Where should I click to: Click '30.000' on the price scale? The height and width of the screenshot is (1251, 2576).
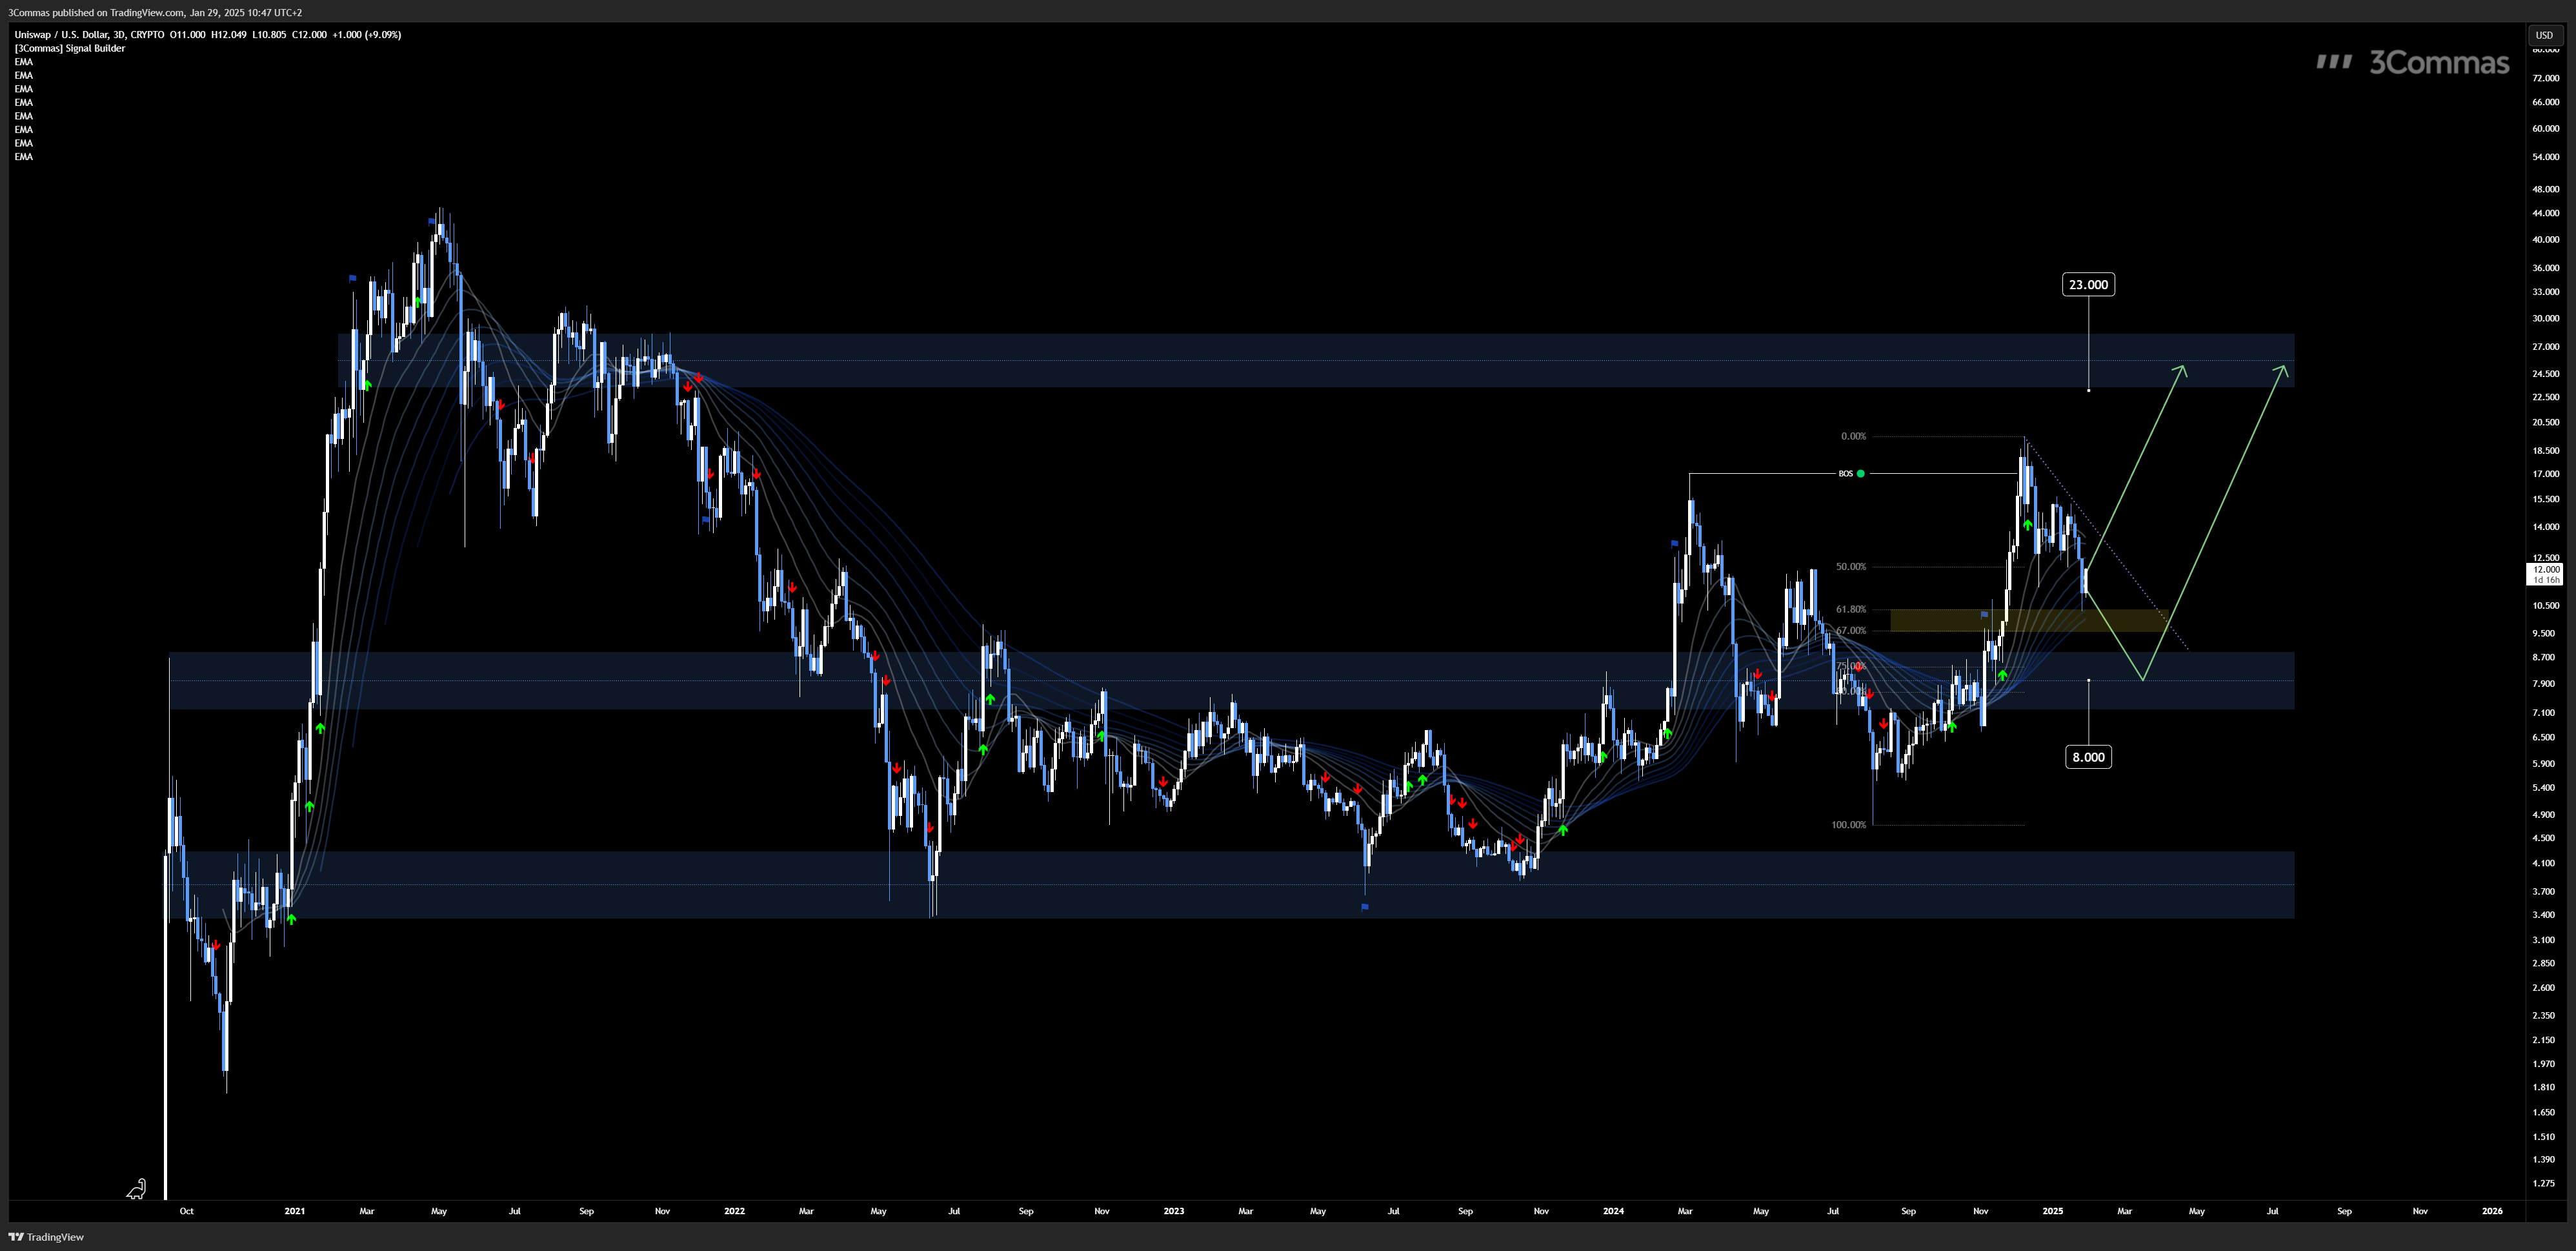tap(2545, 319)
